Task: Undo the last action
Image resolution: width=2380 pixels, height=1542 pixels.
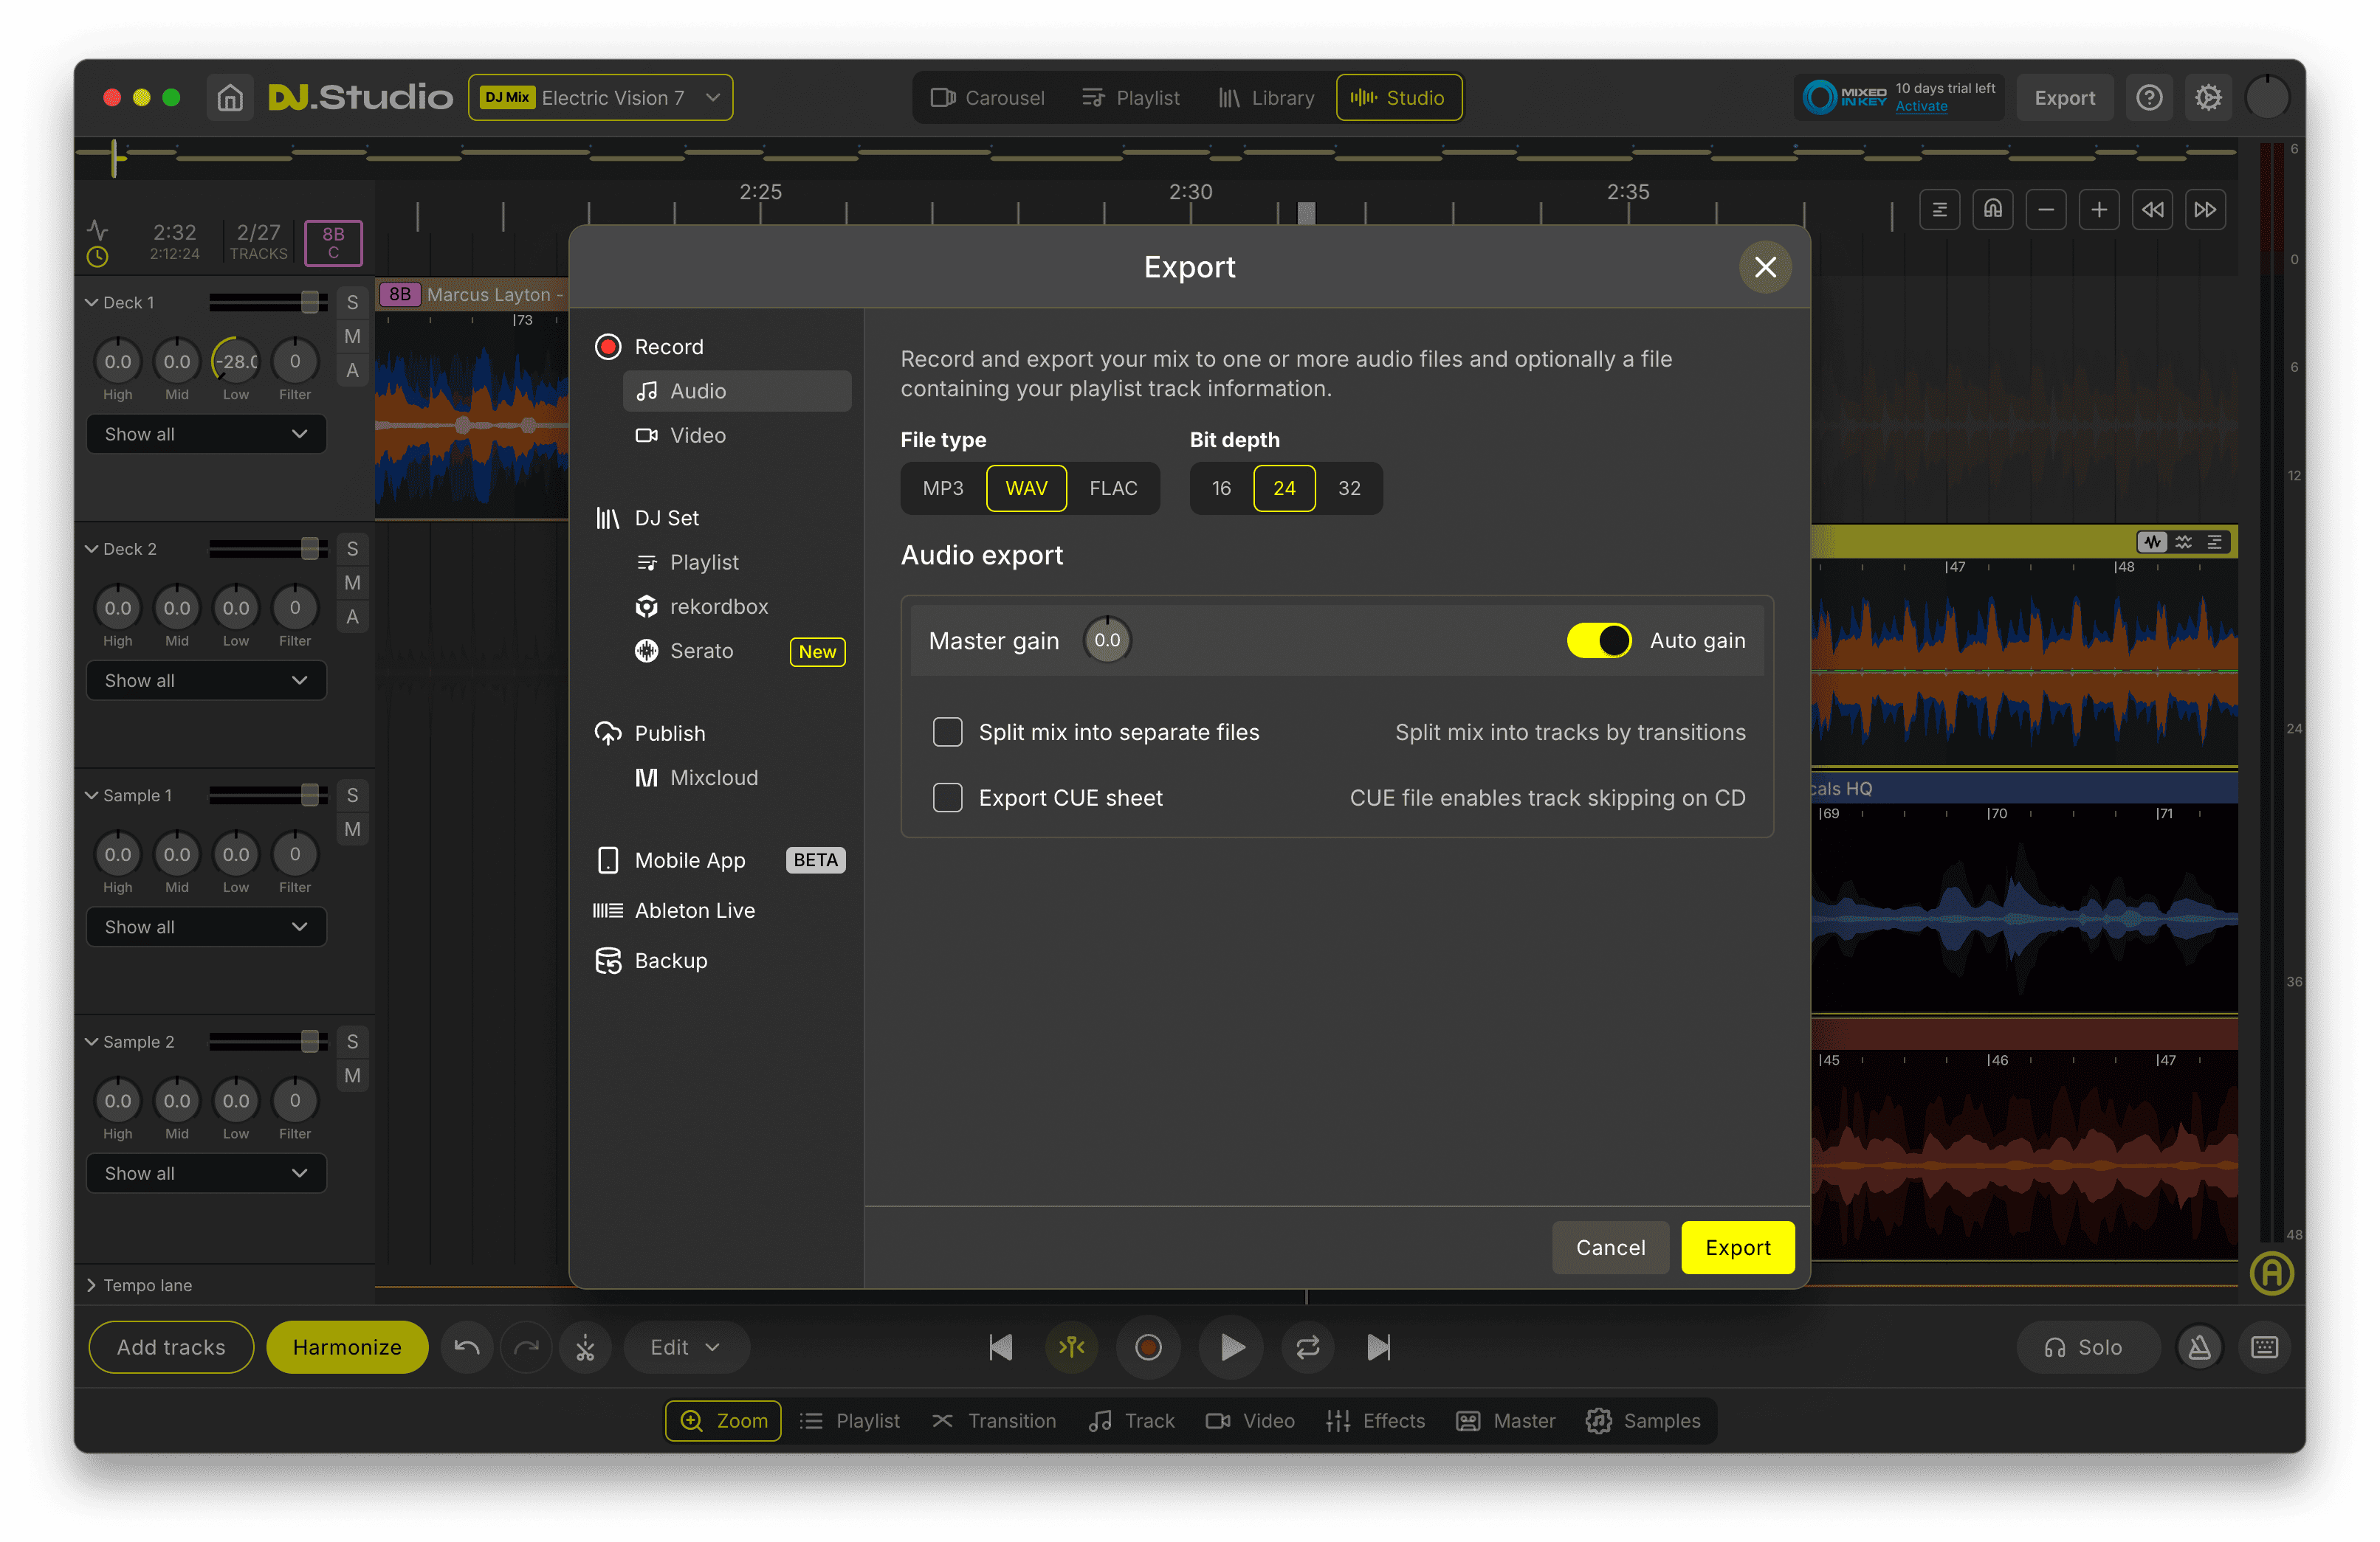Action: click(467, 1347)
